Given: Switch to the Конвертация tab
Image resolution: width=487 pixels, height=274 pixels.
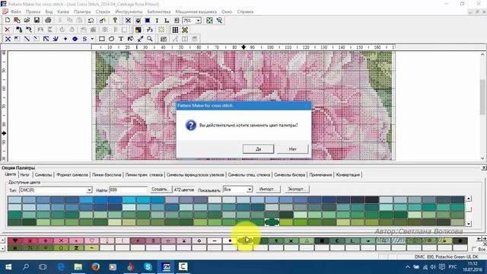Looking at the screenshot, I should tap(348, 175).
